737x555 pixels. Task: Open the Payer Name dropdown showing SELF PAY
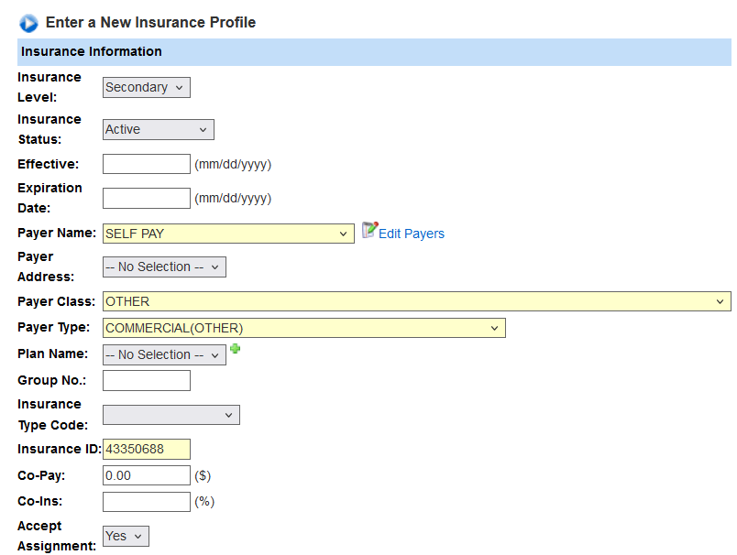(228, 234)
